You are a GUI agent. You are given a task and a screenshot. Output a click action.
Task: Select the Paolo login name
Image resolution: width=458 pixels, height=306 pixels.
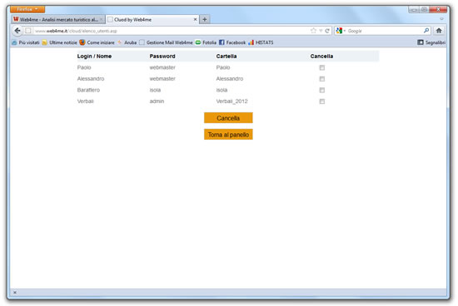(x=84, y=67)
